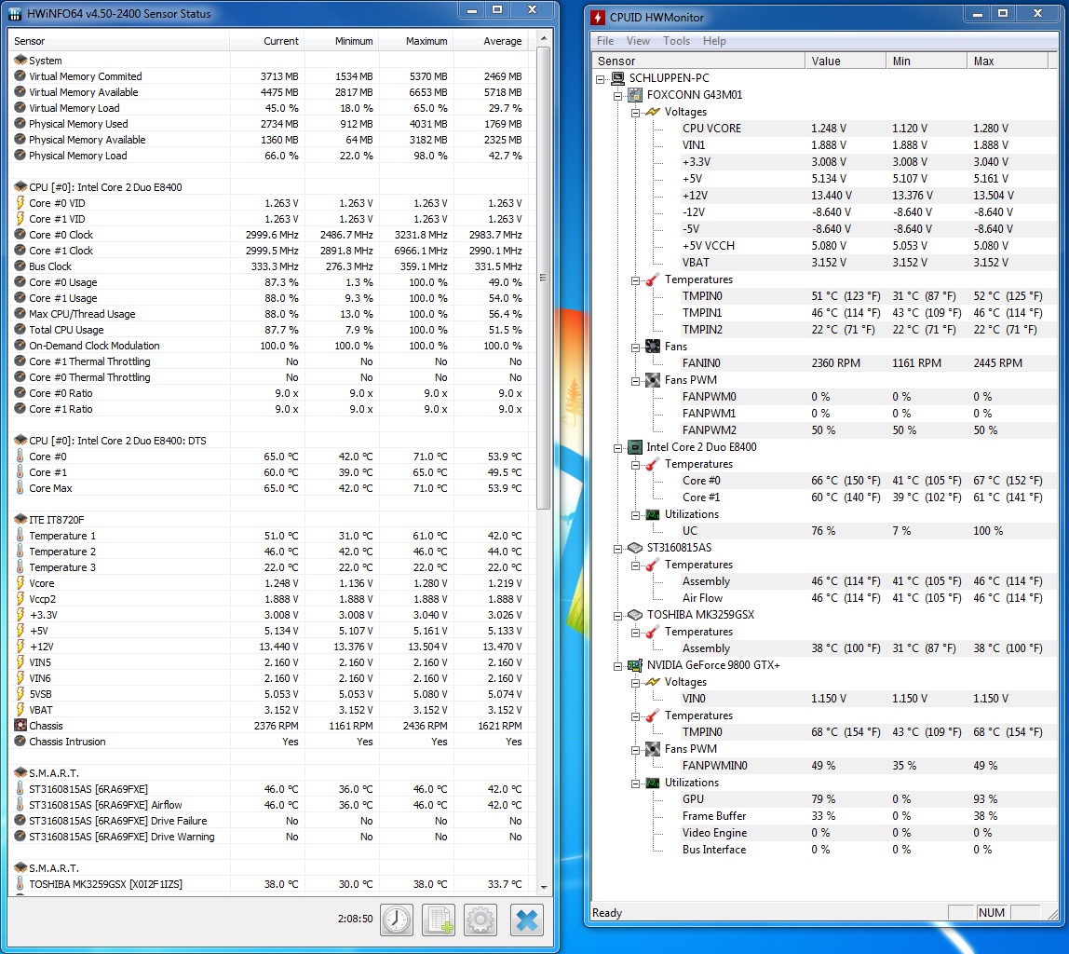Click the thermometer icon beside Core Max

click(20, 487)
